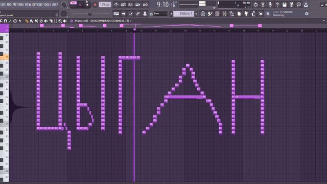Click the piano roll undo arrow

tap(20, 21)
